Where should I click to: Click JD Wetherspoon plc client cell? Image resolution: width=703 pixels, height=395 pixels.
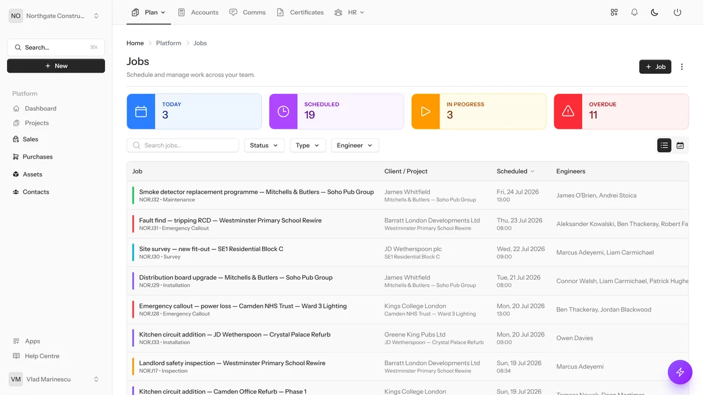[x=413, y=249]
